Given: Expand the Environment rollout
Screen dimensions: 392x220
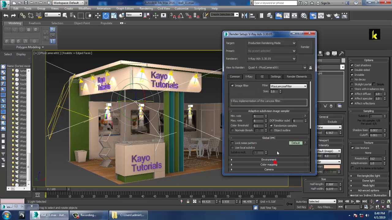Looking at the screenshot, I should click(269, 160).
